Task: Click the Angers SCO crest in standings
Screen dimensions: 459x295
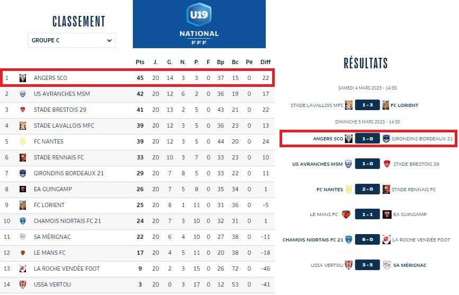Action: (x=23, y=78)
